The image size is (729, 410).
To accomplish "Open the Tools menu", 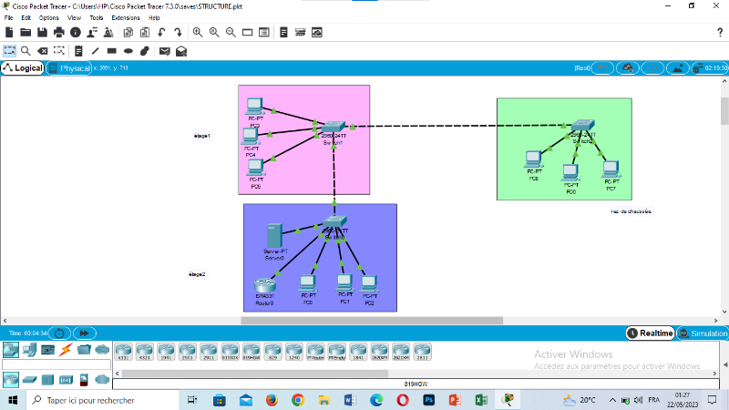I will [x=97, y=17].
